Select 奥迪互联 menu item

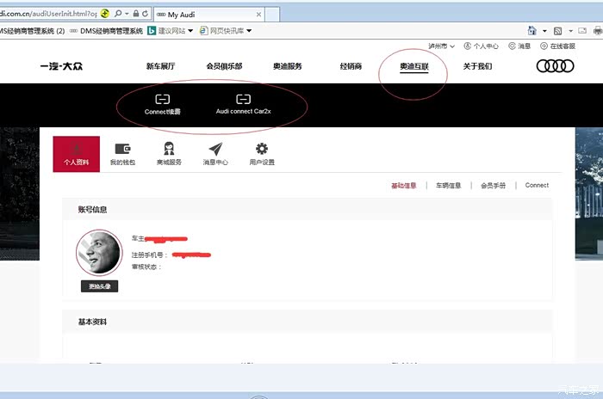414,66
